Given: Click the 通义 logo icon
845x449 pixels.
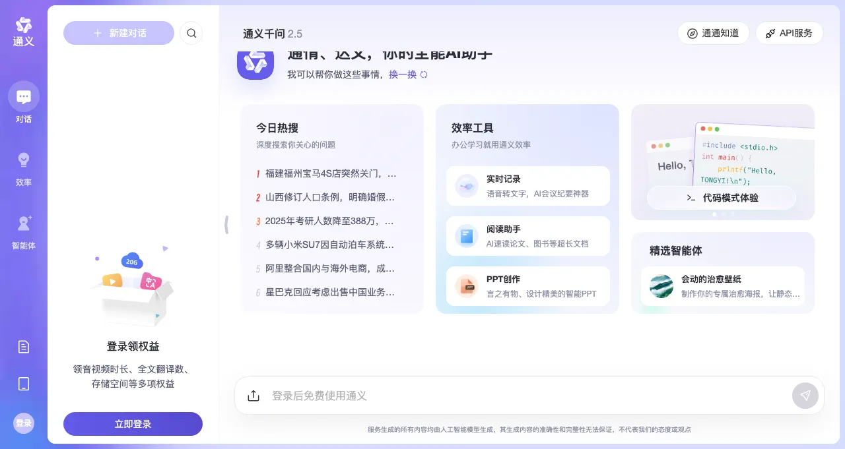Looking at the screenshot, I should pos(24,32).
